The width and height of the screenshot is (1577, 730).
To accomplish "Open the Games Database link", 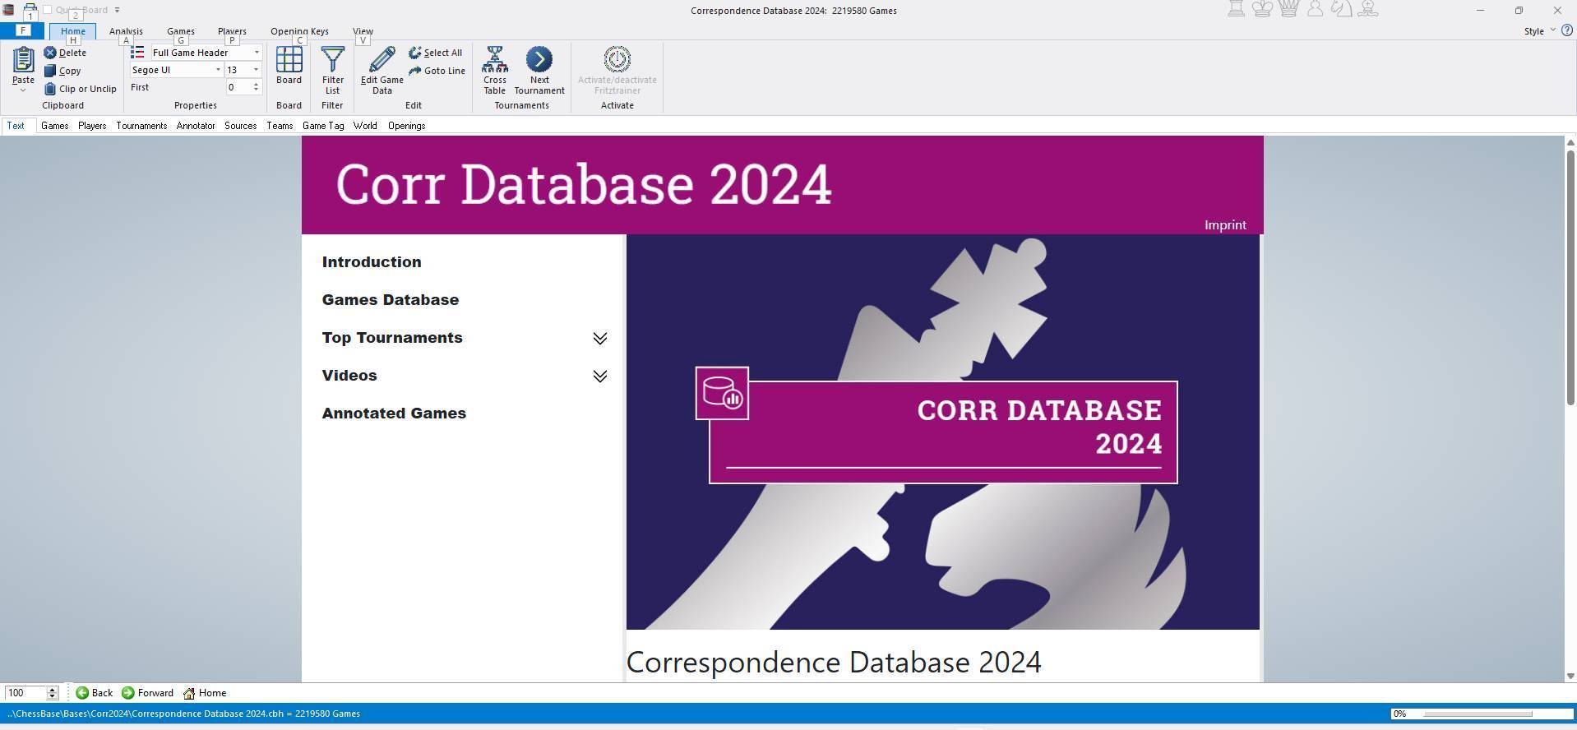I will coord(391,300).
